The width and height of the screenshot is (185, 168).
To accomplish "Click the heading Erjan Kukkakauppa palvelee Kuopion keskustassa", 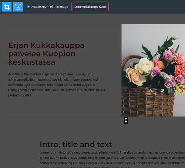I will tap(46, 54).
